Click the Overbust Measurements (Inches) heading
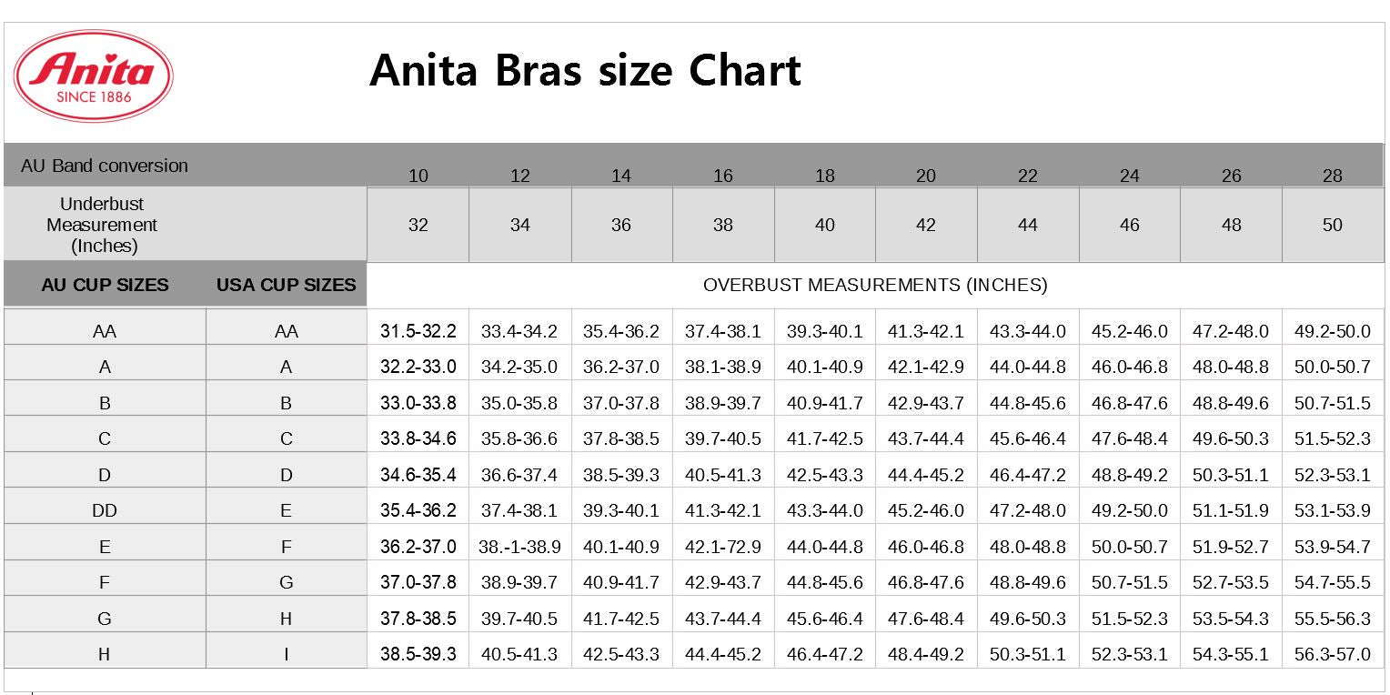This screenshot has height=695, width=1390. (874, 285)
